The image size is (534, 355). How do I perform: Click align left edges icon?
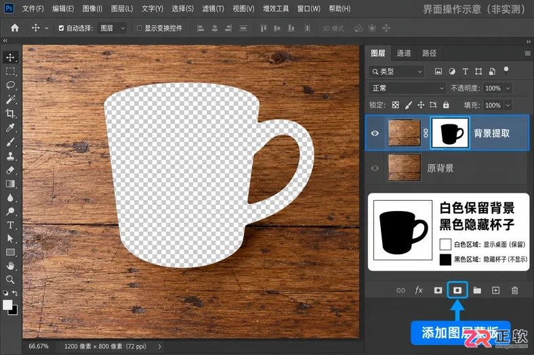(201, 28)
